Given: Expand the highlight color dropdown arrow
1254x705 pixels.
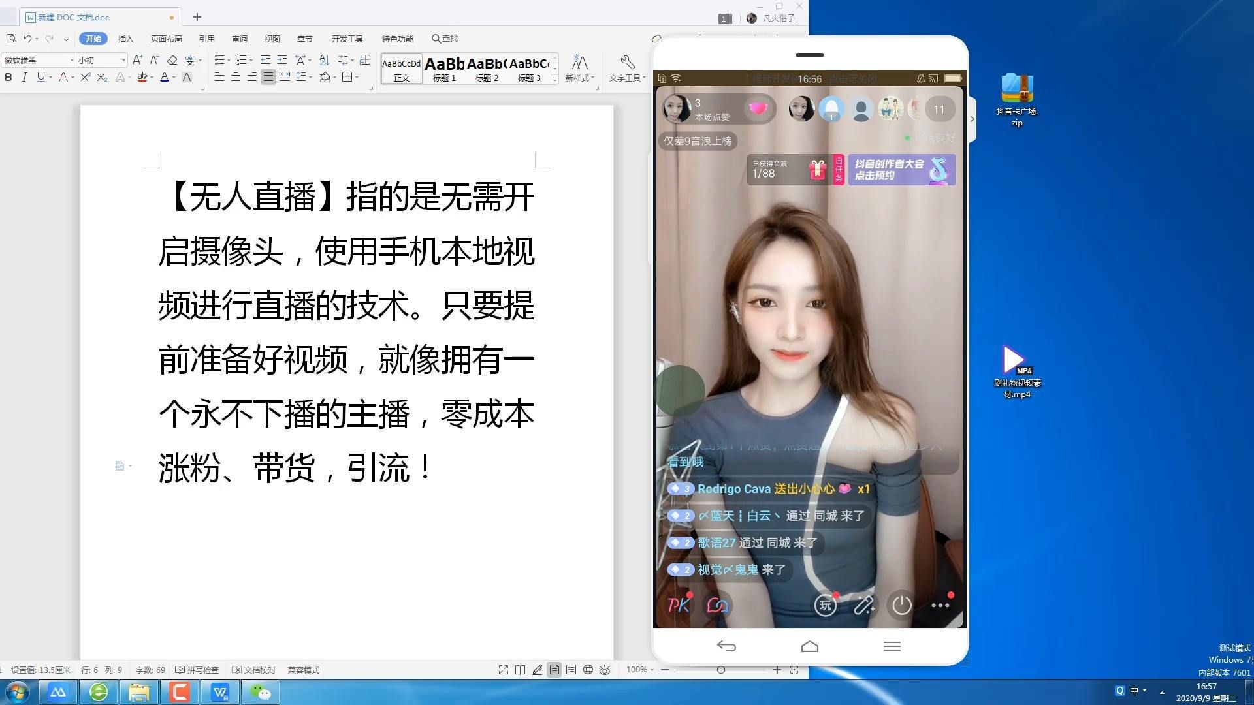Looking at the screenshot, I should point(152,78).
